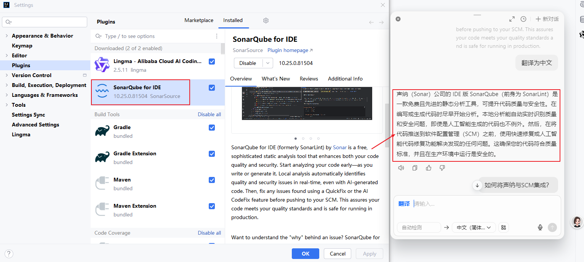The height and width of the screenshot is (262, 584).
Task: Click the Sonar link in the description
Action: point(340,147)
